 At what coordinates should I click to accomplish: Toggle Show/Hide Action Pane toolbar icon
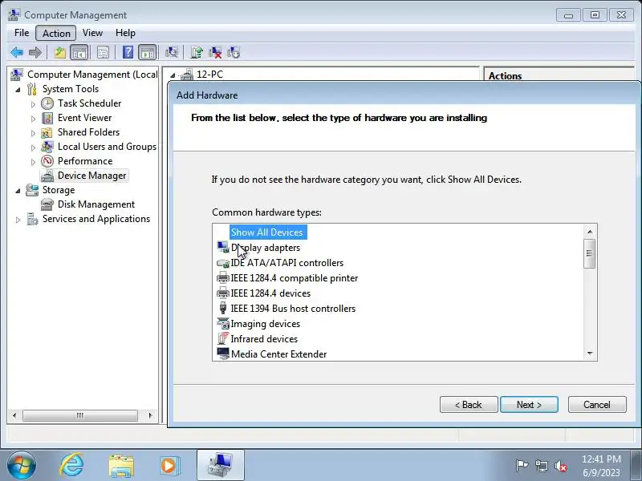pyautogui.click(x=148, y=52)
